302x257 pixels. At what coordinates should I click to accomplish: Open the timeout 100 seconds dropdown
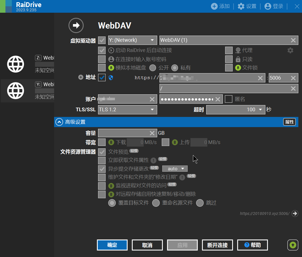pos(236,110)
